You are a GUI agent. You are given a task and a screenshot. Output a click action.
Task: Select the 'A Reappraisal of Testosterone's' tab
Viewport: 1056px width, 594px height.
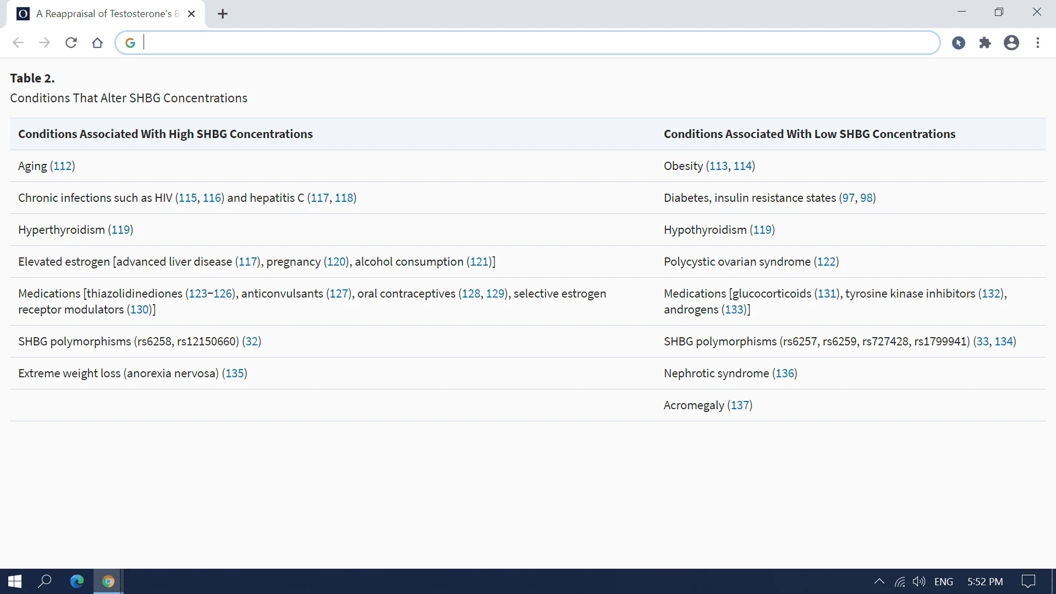point(106,14)
